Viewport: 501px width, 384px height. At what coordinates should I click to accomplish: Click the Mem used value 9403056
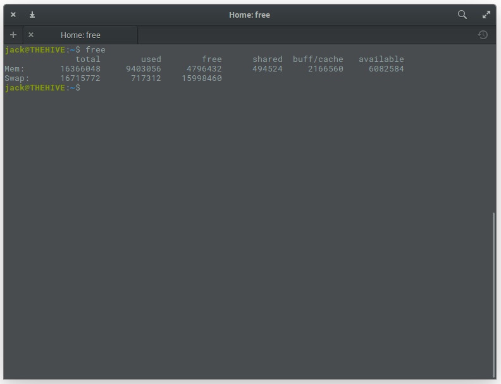click(x=144, y=69)
